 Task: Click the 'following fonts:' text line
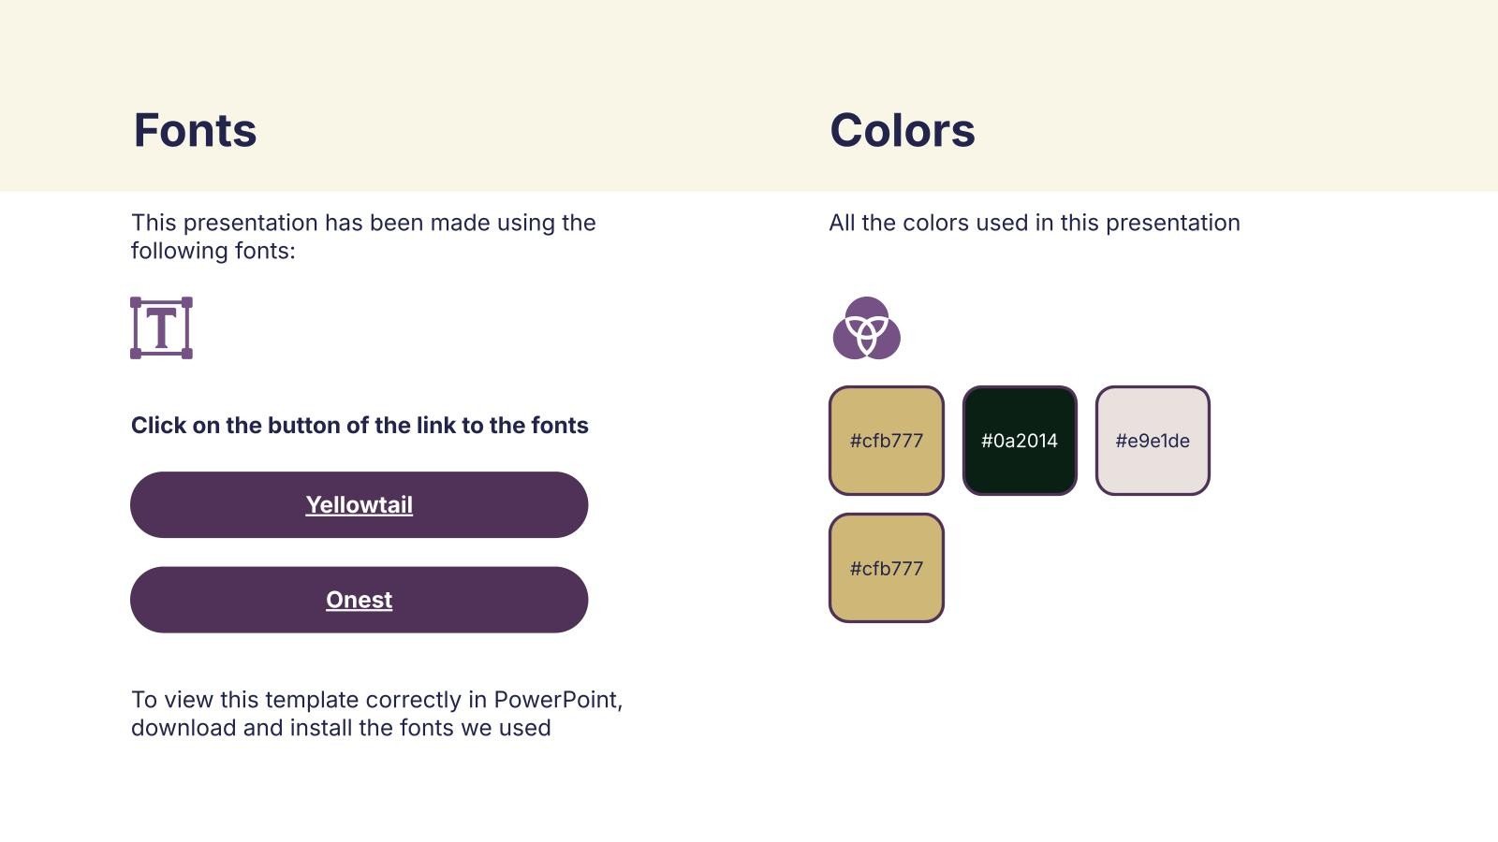click(x=213, y=251)
